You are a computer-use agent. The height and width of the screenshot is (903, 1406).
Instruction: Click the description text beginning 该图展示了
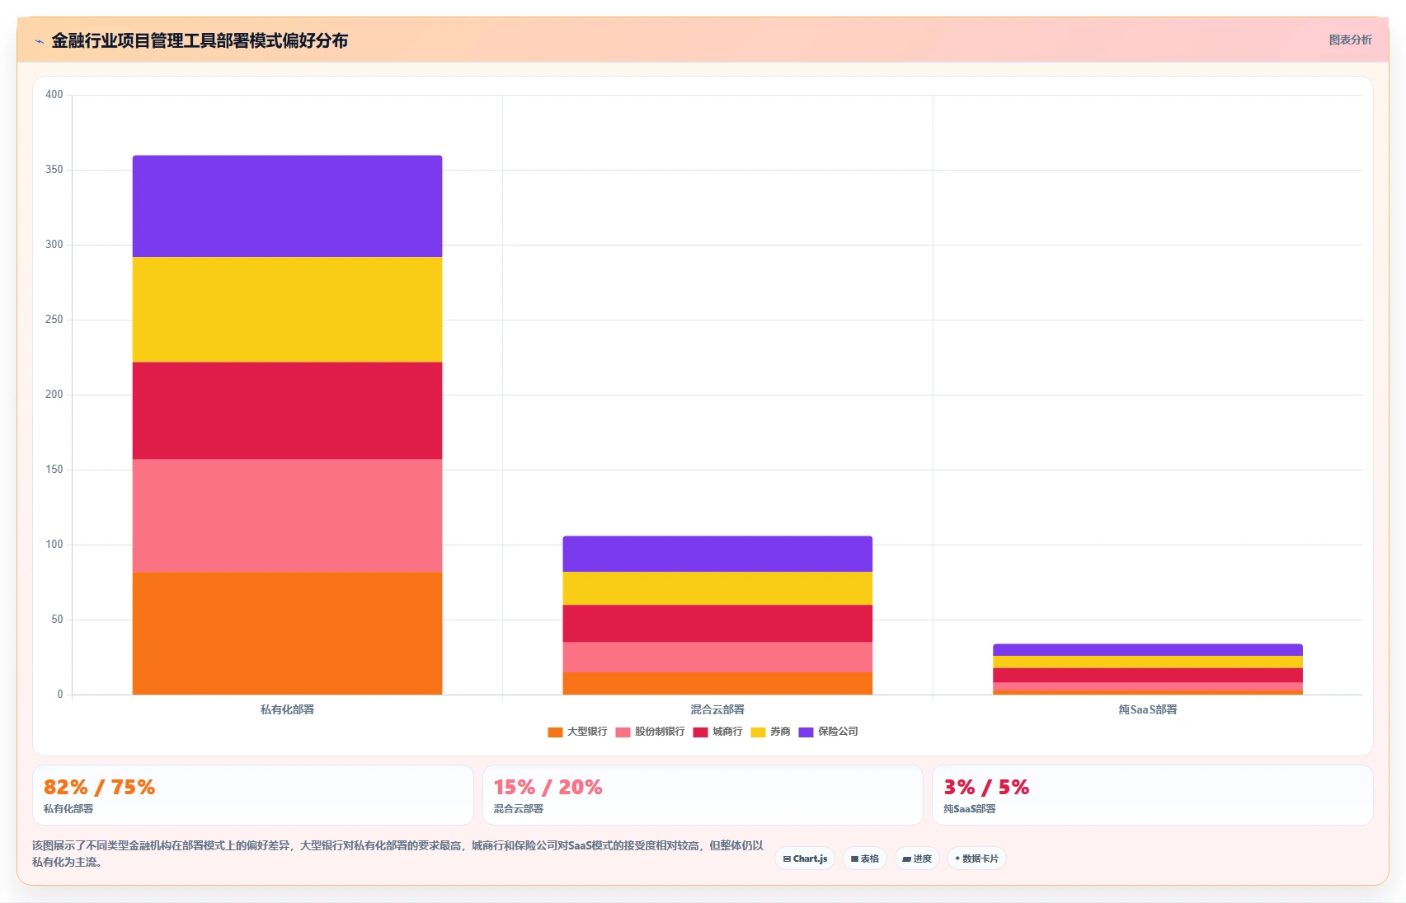(397, 854)
